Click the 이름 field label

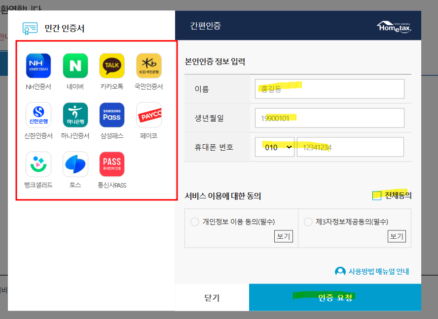click(202, 89)
